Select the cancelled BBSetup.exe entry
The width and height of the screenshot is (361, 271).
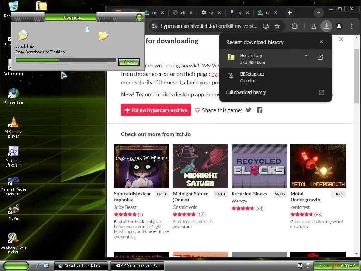(275, 77)
